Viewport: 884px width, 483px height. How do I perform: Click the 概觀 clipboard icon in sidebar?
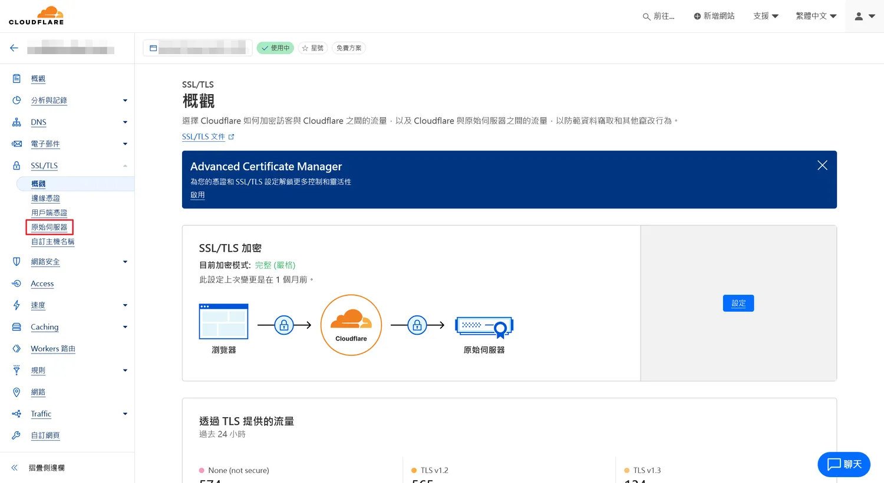point(17,79)
